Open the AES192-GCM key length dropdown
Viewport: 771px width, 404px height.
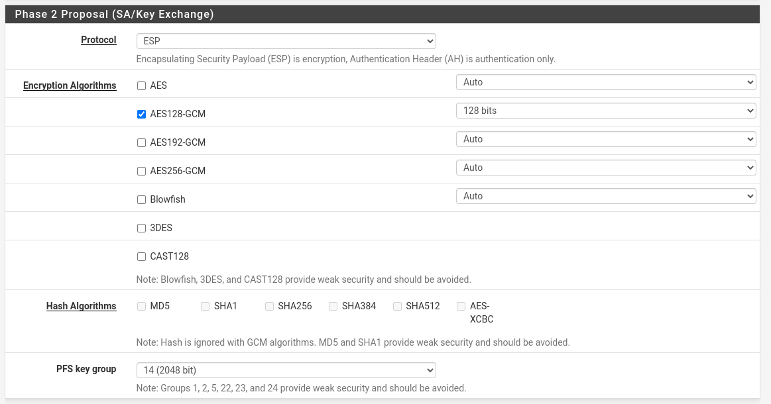605,138
